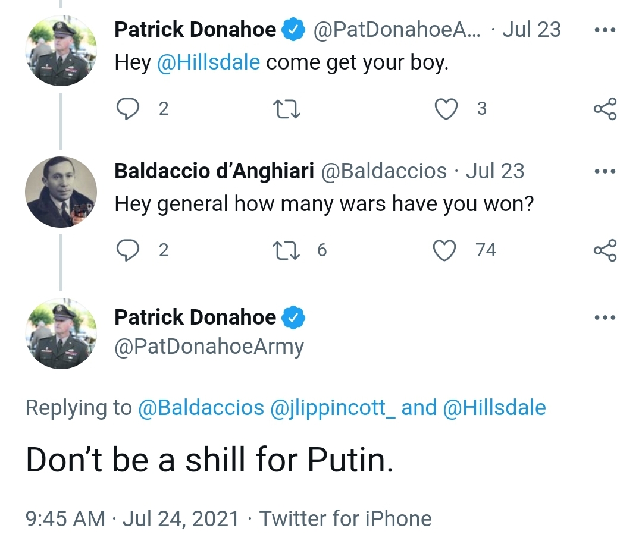Retweet the 'how many wars' tweet
Viewport: 642px width, 547px height.
tap(286, 250)
